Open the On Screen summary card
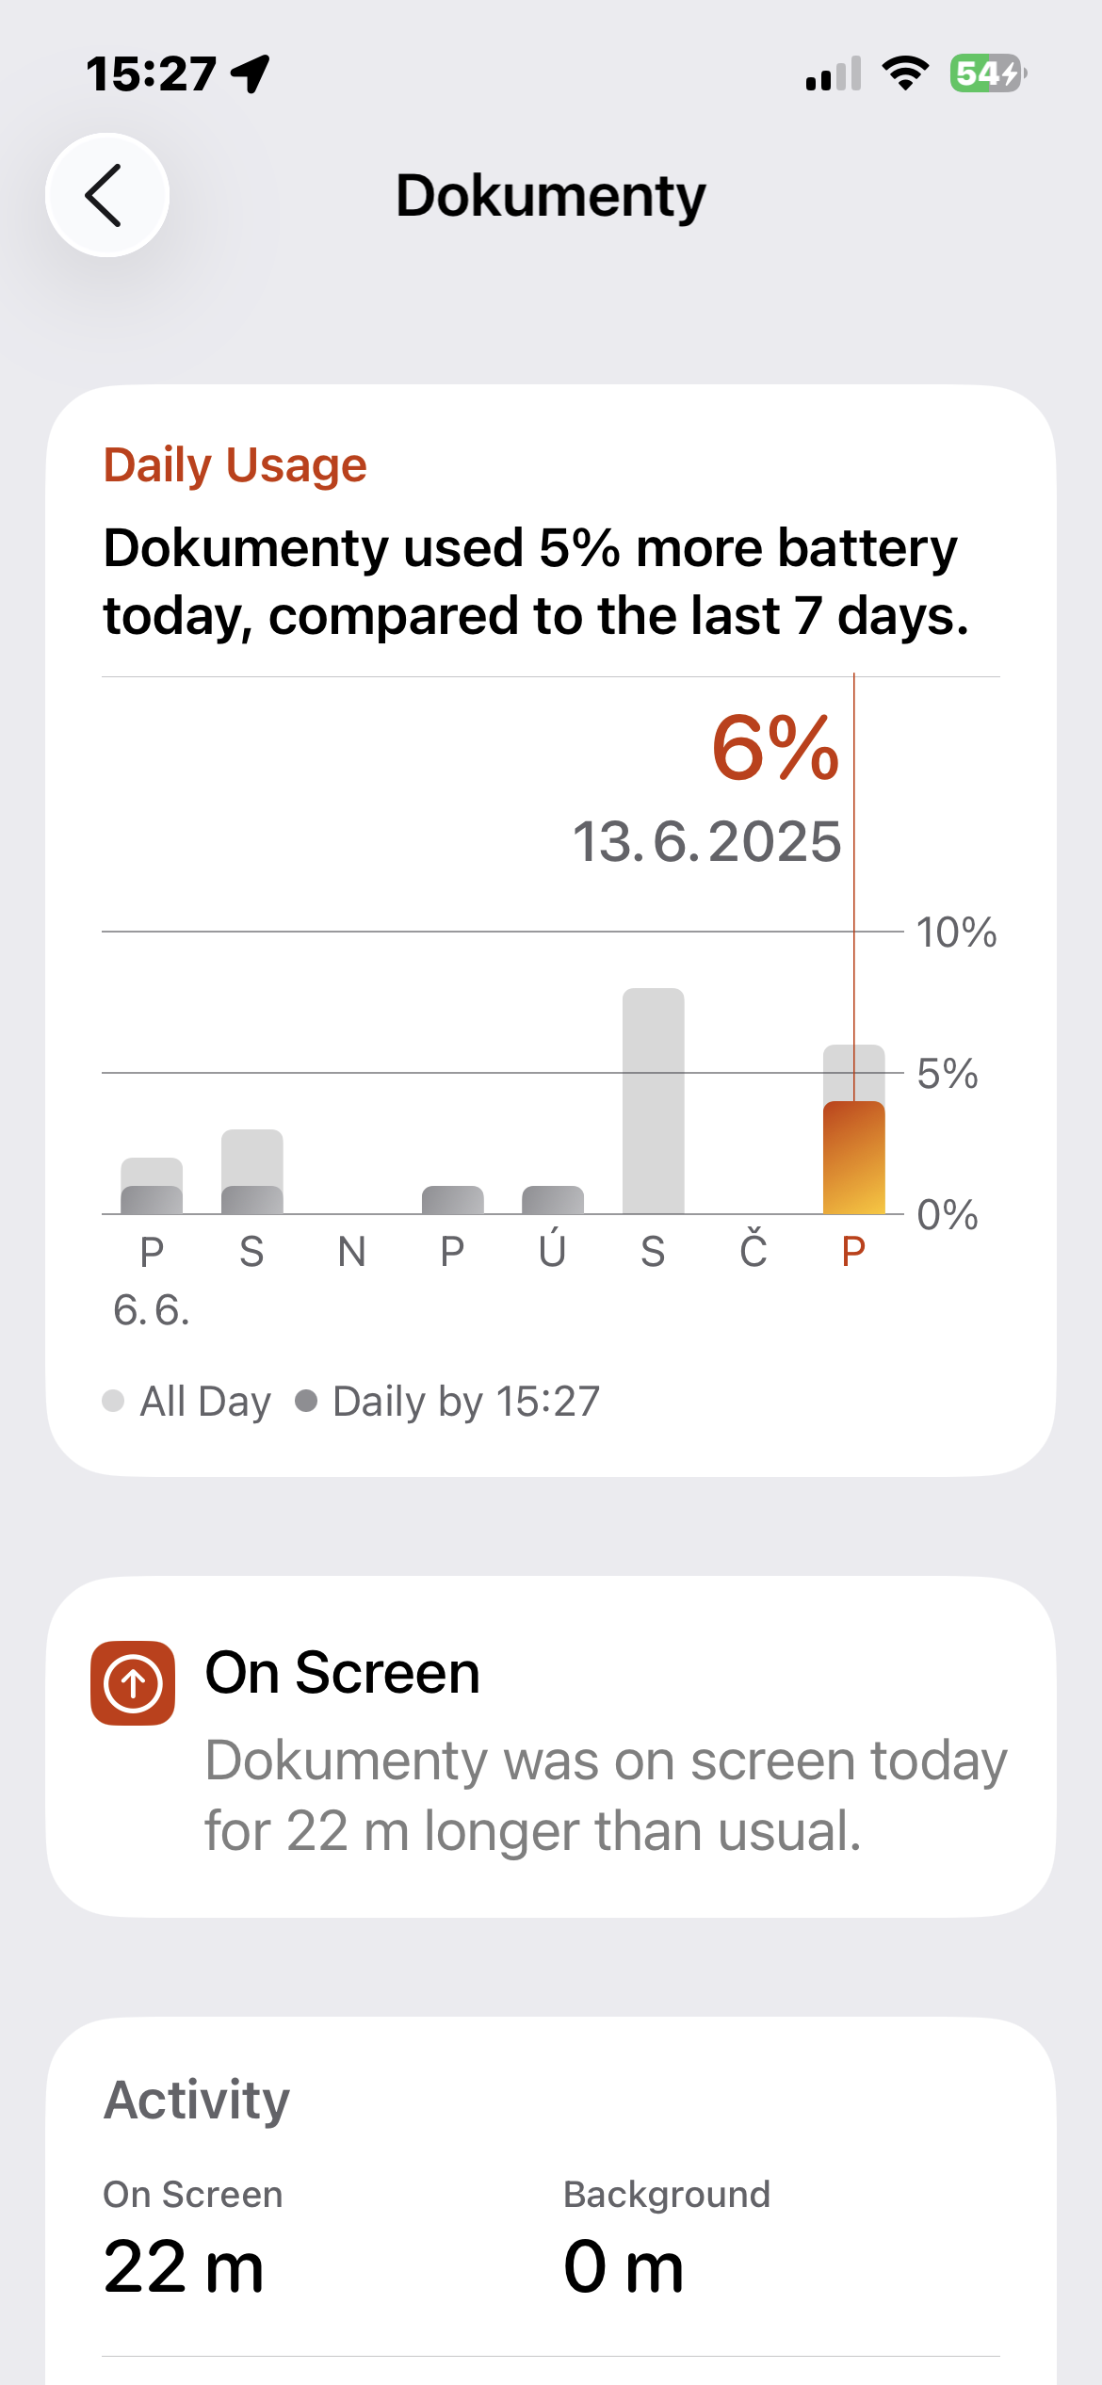This screenshot has height=2385, width=1102. (x=551, y=1747)
